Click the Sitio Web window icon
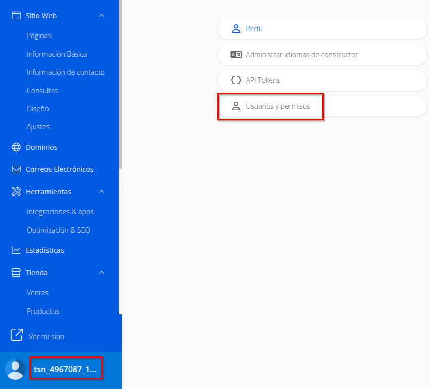 pos(16,16)
